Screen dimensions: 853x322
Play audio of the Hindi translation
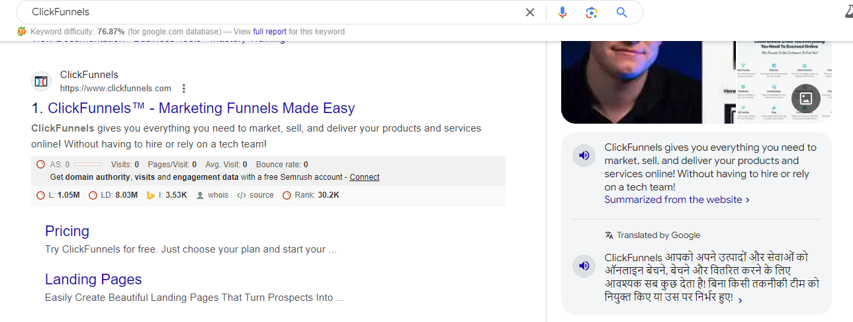pyautogui.click(x=584, y=266)
